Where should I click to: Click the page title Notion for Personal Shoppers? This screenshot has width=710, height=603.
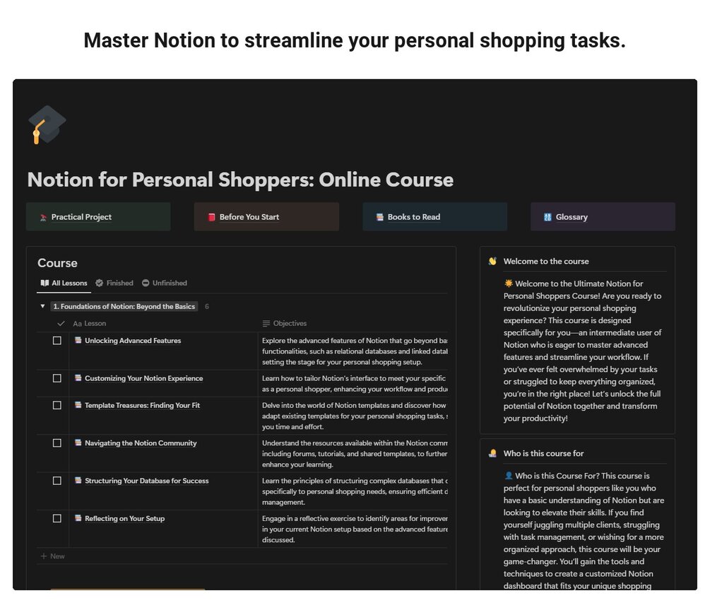click(240, 180)
